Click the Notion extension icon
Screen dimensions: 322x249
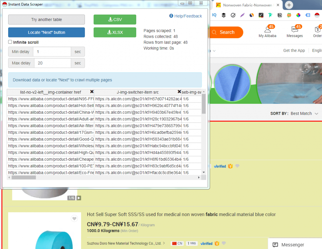click(280, 15)
